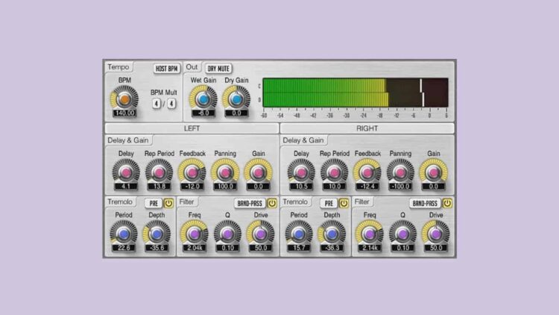This screenshot has height=315, width=559.
Task: Click the Right Tremolo Period knob
Action: click(x=299, y=234)
